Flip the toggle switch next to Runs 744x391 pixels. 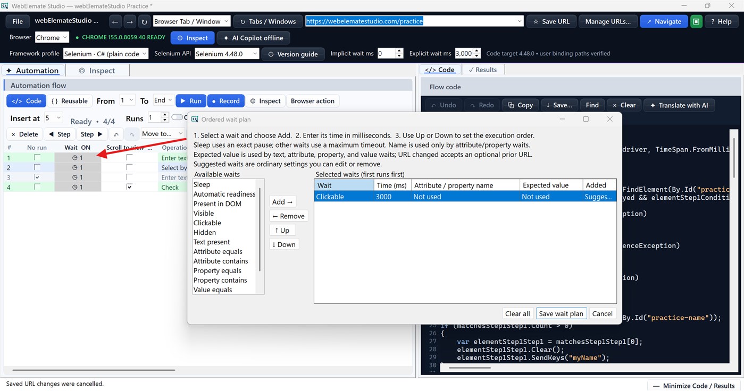[177, 117]
